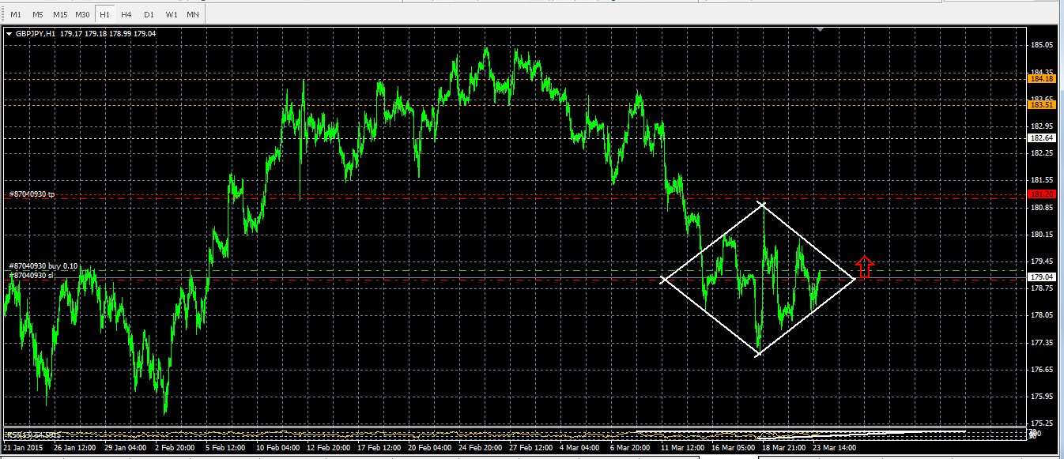Screen dimensions: 1064x459
Task: Click the 21 Jan 2015 date label
Action: coord(23,447)
